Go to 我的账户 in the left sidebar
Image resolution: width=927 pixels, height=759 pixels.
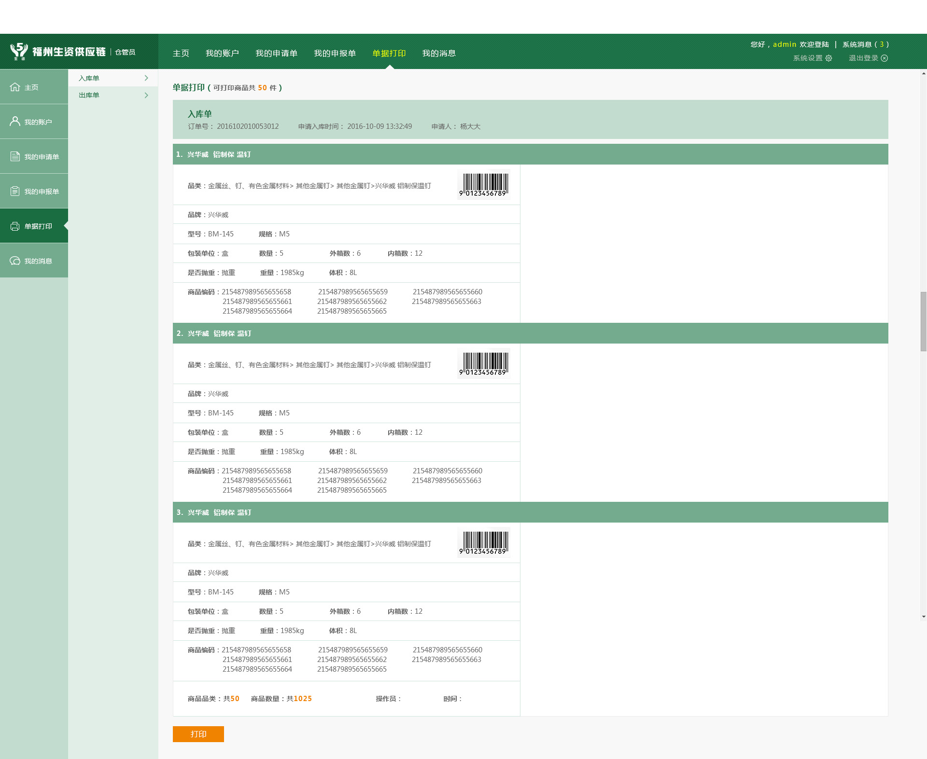[x=34, y=122]
